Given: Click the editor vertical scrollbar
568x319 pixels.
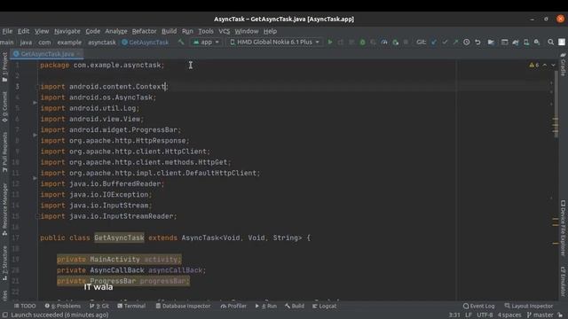Looking at the screenshot, I should pyautogui.click(x=556, y=105).
